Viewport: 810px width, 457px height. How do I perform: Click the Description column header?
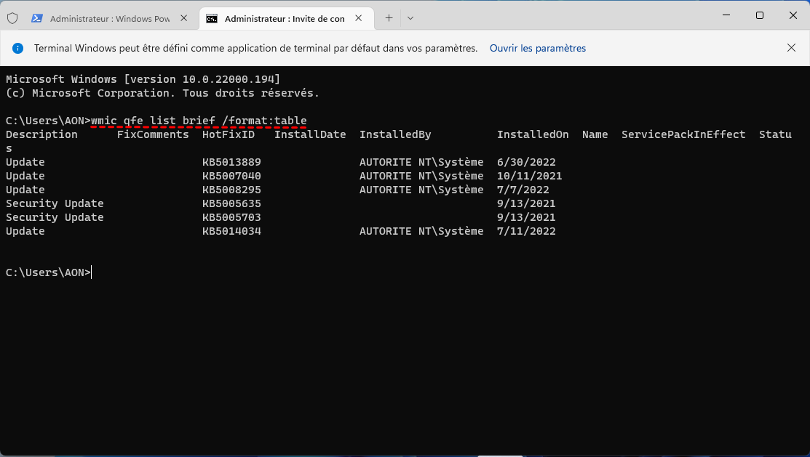41,134
